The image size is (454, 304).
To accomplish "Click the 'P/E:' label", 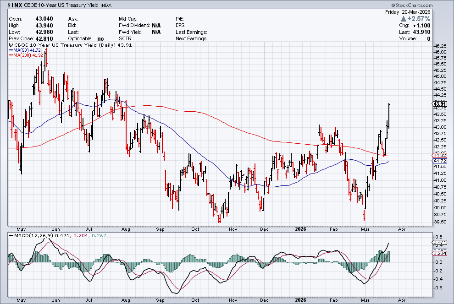I will [179, 19].
